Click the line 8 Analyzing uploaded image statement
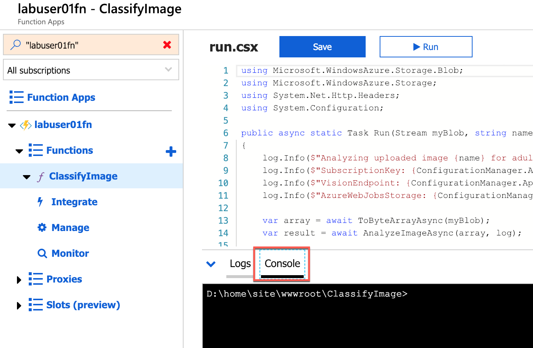The image size is (533, 348). (x=397, y=158)
